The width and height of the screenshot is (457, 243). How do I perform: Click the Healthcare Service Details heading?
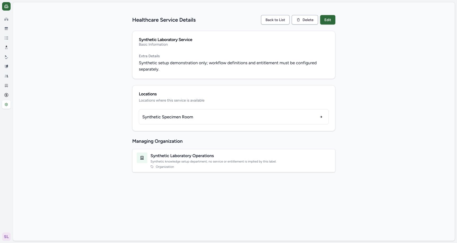(x=164, y=20)
